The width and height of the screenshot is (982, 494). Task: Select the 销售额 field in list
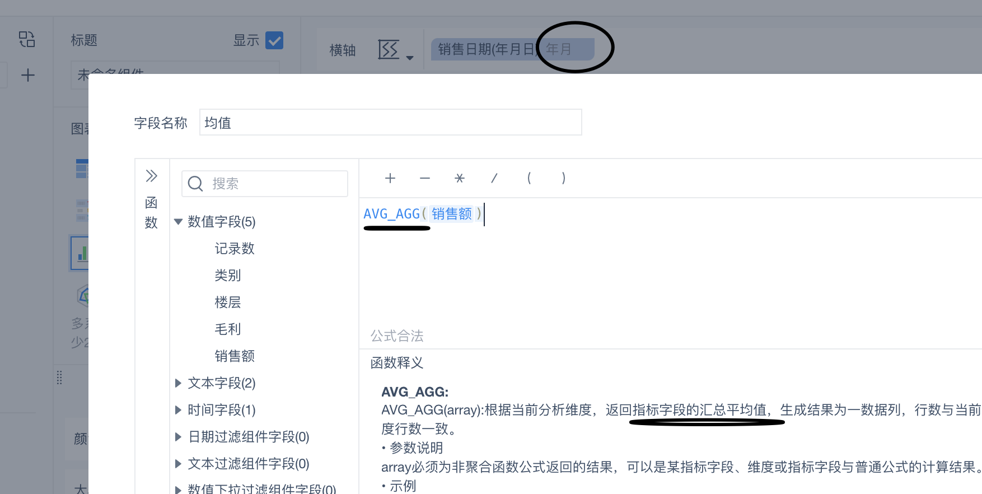235,356
